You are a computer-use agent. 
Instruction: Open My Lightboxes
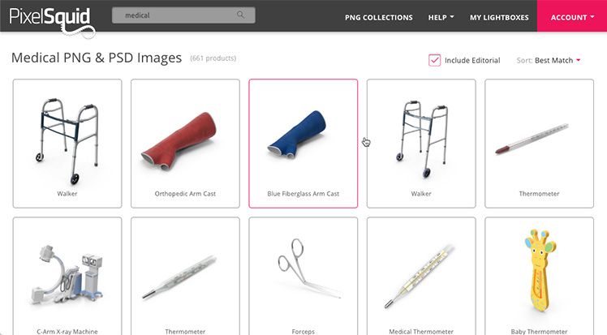click(499, 17)
